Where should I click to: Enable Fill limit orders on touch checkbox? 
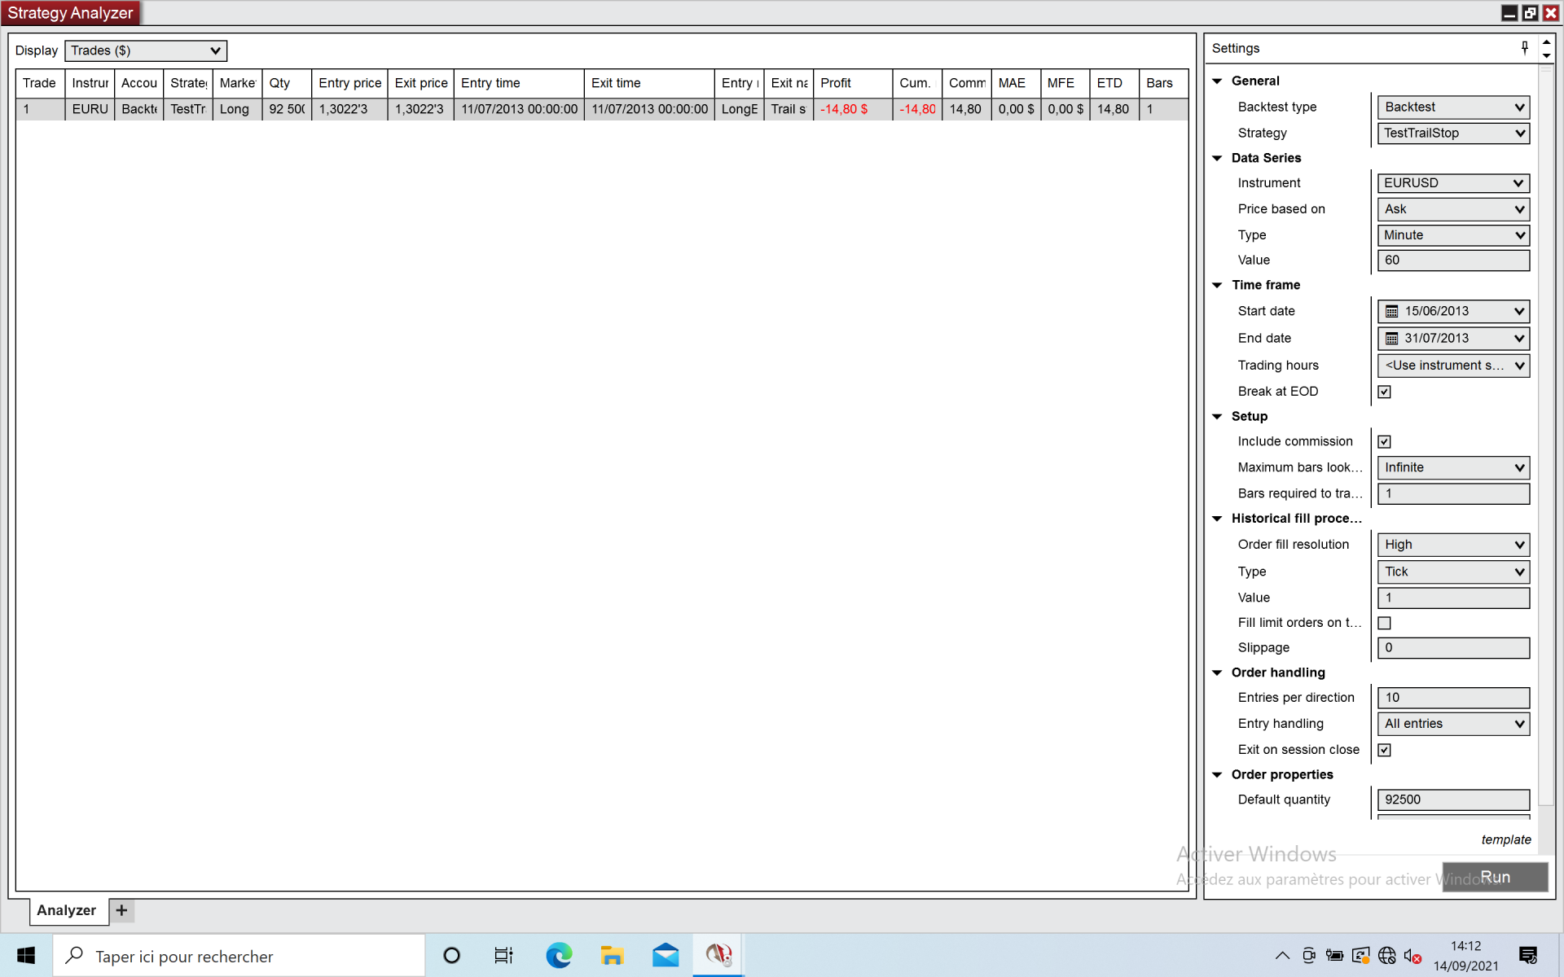(x=1384, y=623)
